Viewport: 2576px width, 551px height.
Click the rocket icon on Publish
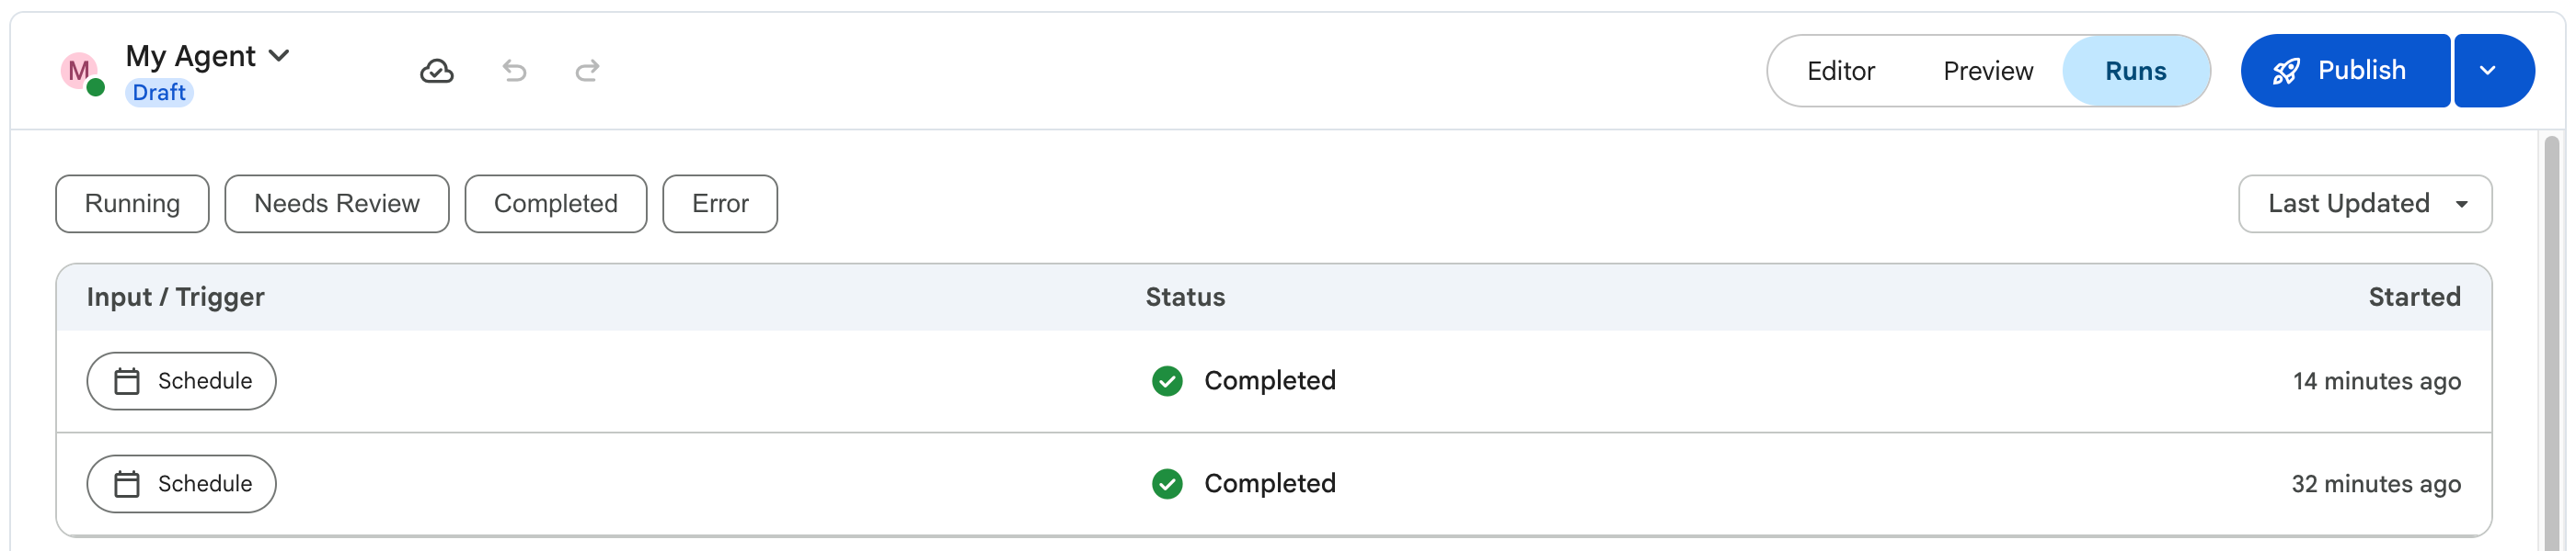coord(2287,71)
